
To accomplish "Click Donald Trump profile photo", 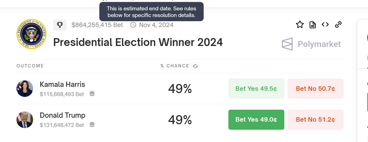I will click(25, 119).
